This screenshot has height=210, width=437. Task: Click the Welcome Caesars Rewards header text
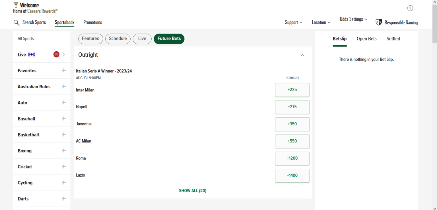[35, 8]
